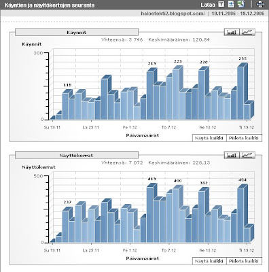
Task: Click the printer icon to print report
Action: (260, 4)
